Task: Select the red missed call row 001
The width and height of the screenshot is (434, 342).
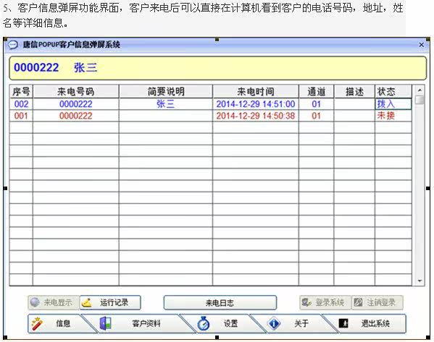Action: pos(210,116)
